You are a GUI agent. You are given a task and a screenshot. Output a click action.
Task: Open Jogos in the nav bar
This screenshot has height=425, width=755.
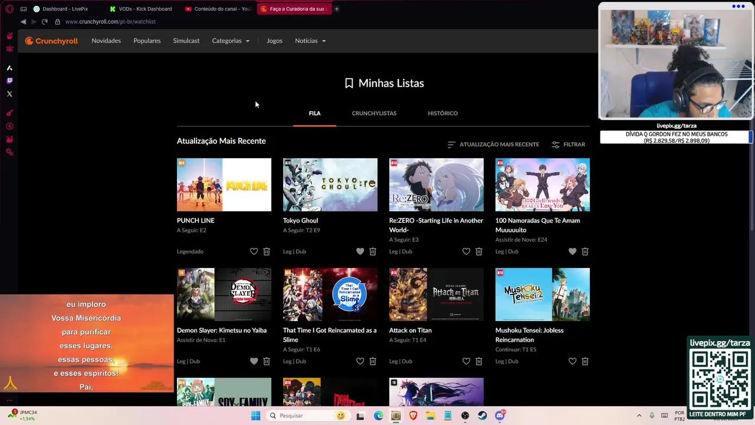(x=274, y=41)
